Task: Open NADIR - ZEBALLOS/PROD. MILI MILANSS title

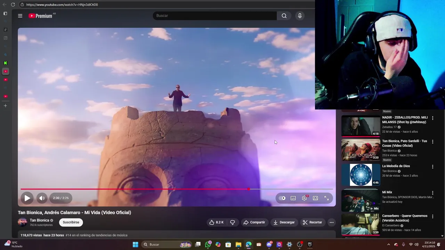Action: pyautogui.click(x=405, y=120)
